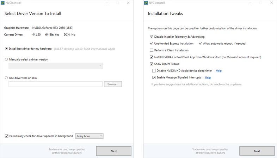This screenshot has width=277, height=158.
Task: Open the manual driver version dropdown
Action: (55, 66)
